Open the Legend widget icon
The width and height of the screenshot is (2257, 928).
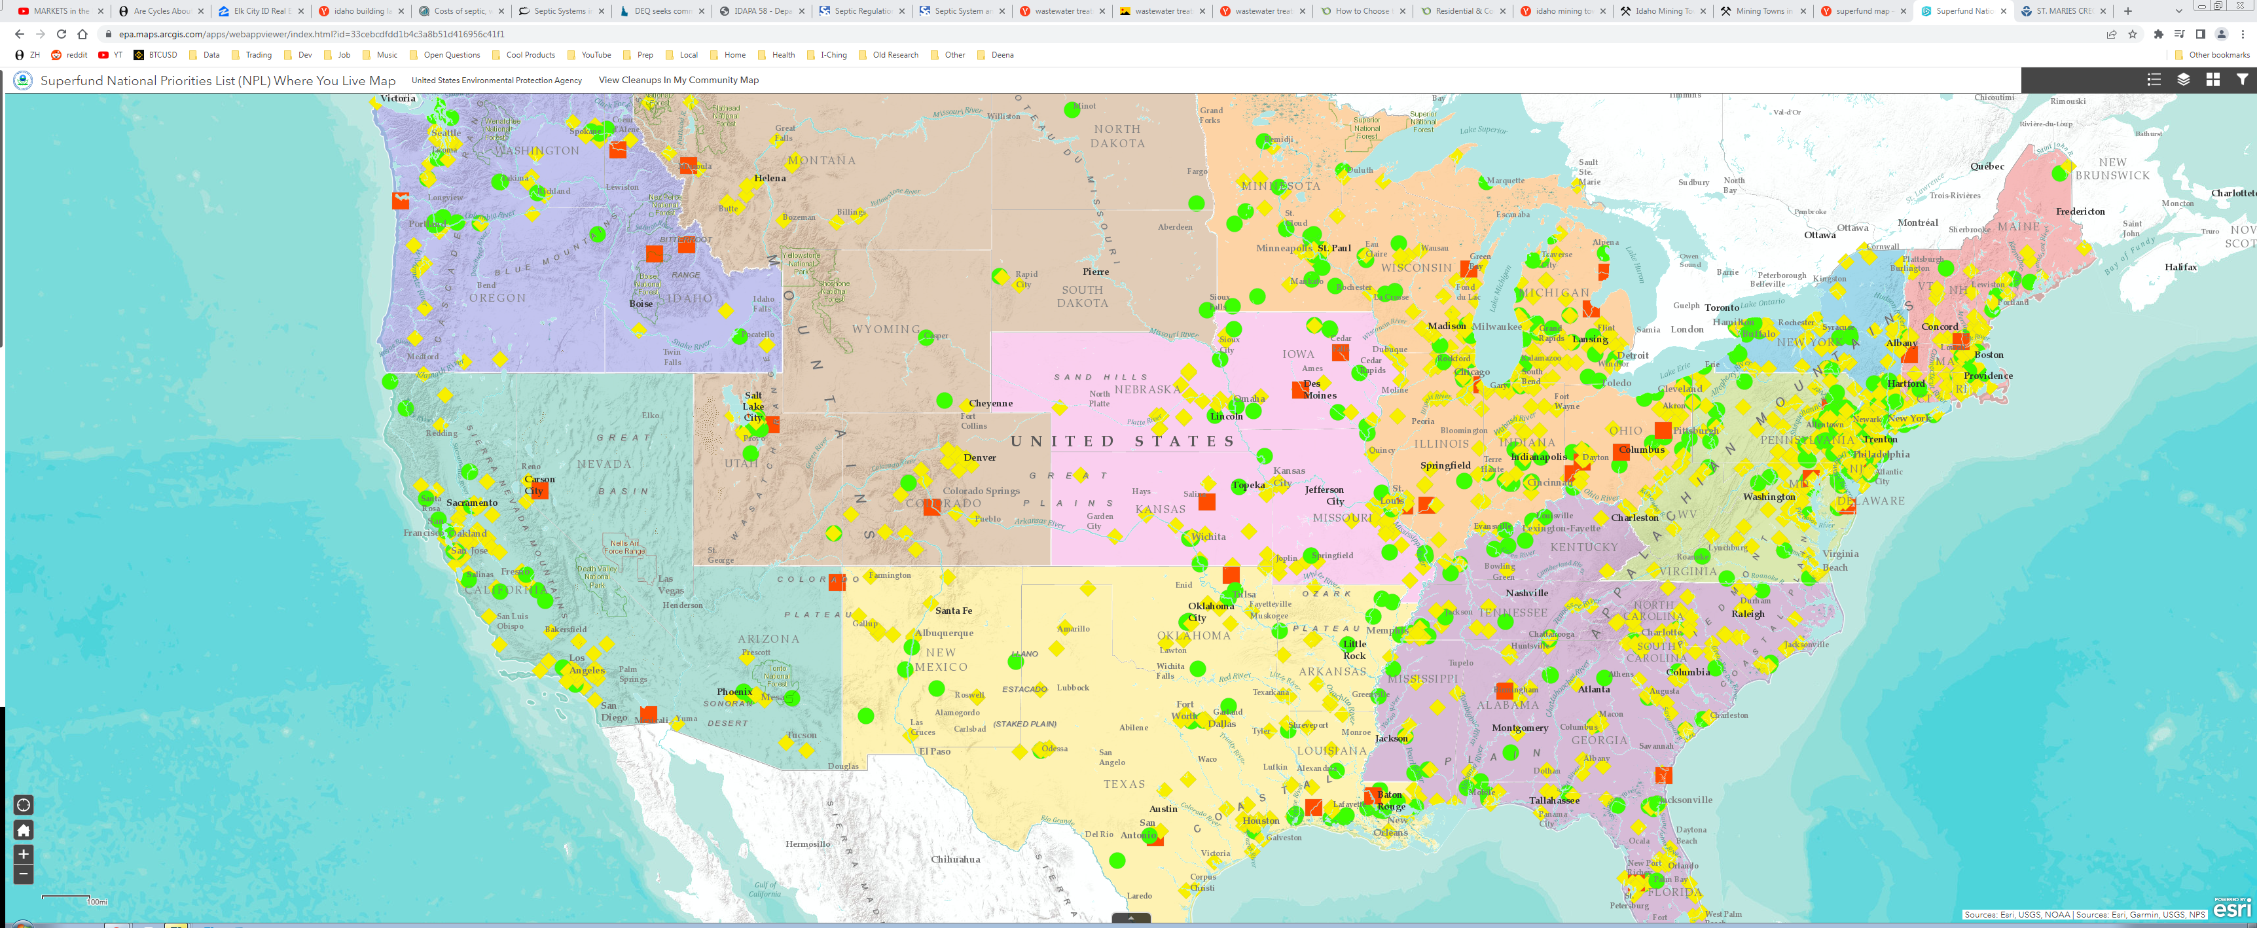[2154, 80]
